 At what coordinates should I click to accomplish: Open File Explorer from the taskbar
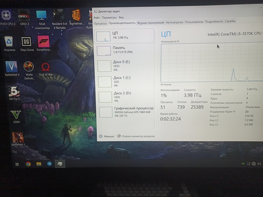click(39, 164)
